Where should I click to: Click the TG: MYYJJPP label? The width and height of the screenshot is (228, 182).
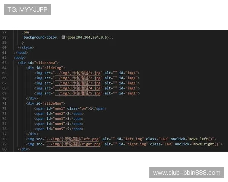(x=27, y=9)
